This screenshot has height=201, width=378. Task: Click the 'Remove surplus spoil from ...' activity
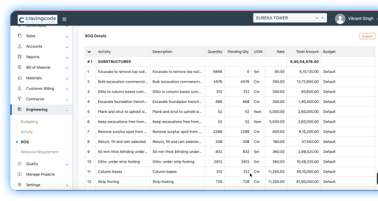tap(122, 131)
